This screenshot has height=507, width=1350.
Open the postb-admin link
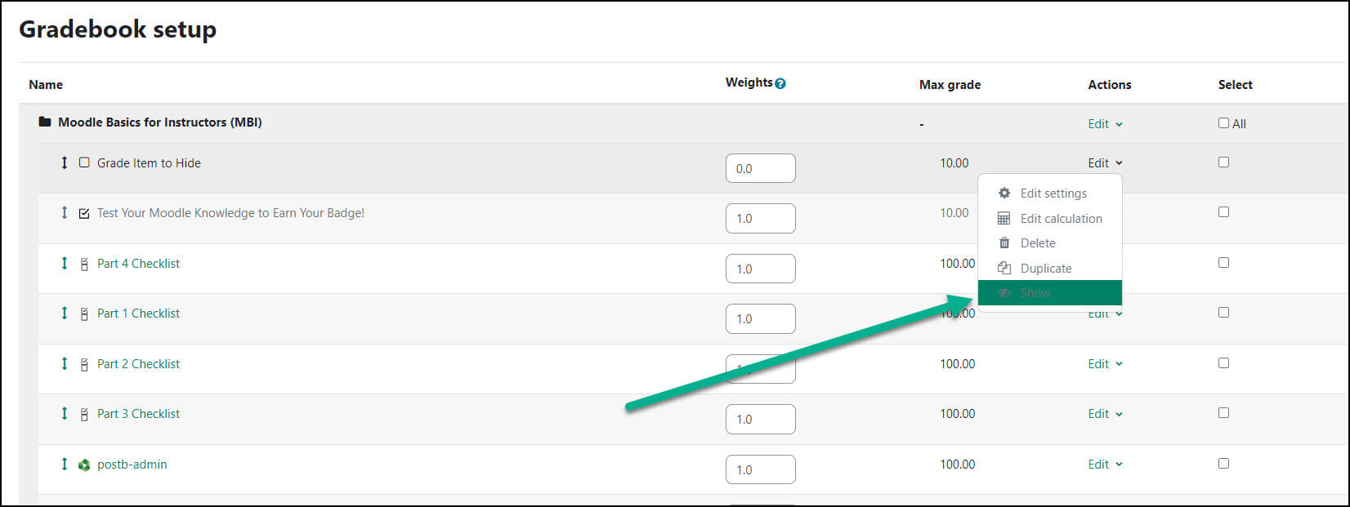click(132, 465)
